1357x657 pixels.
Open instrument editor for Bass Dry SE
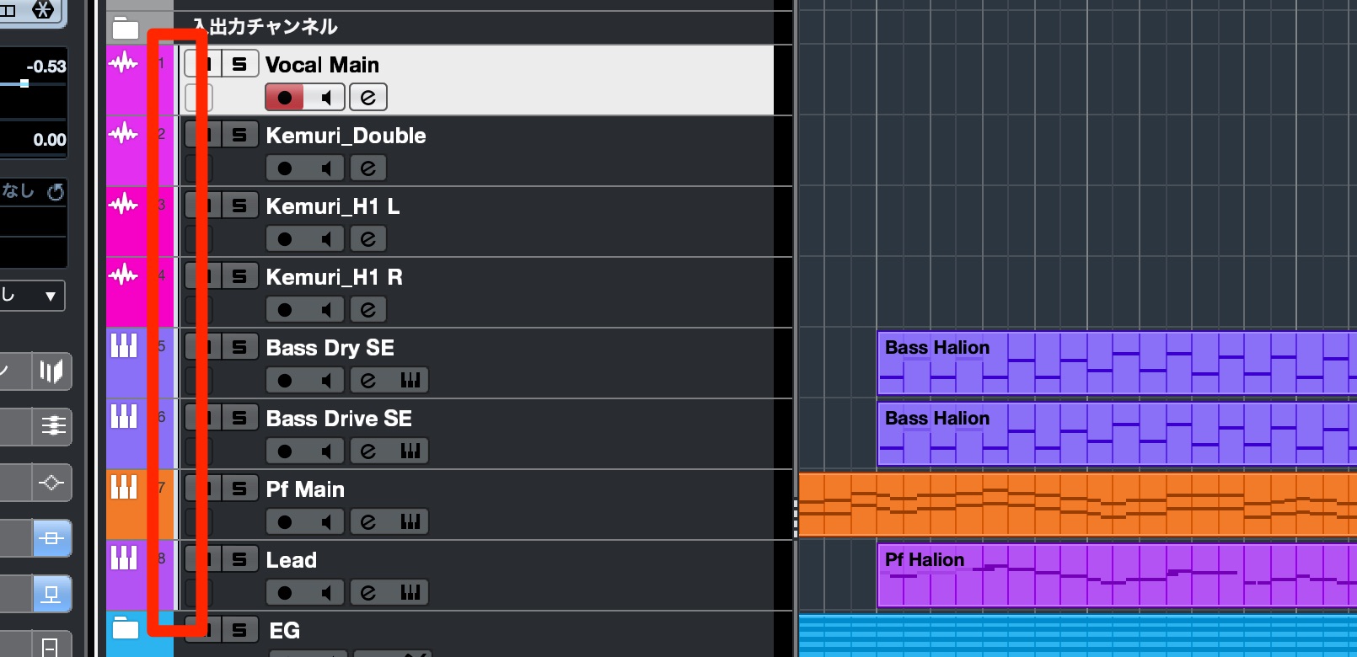410,381
